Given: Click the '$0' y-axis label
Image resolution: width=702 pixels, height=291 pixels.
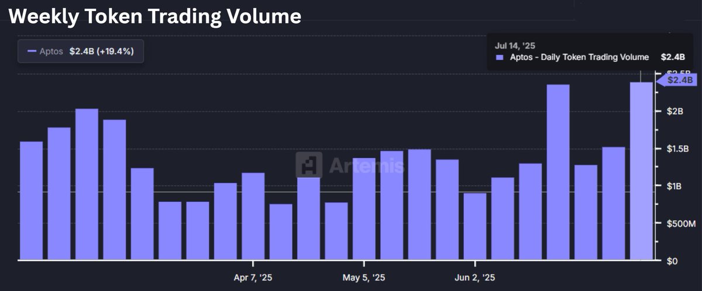Looking at the screenshot, I should (x=673, y=261).
